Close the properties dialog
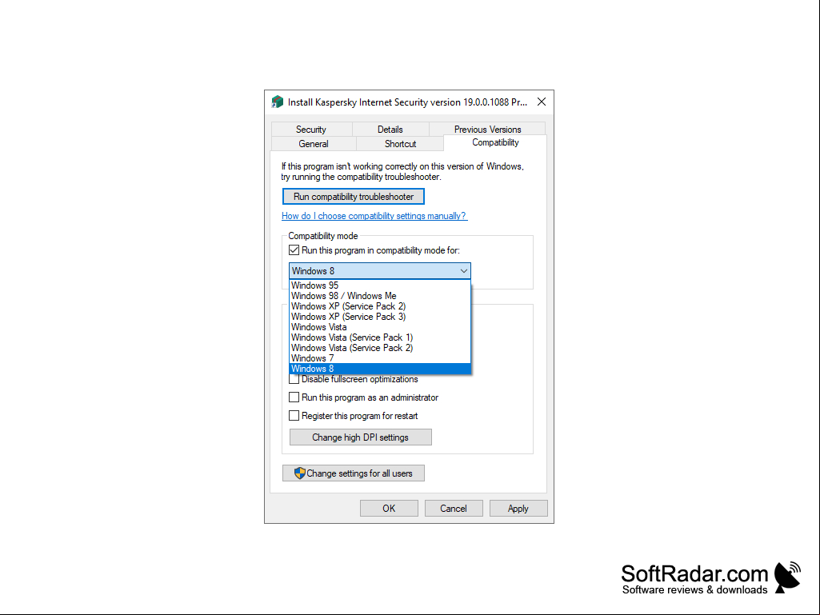 click(x=542, y=102)
